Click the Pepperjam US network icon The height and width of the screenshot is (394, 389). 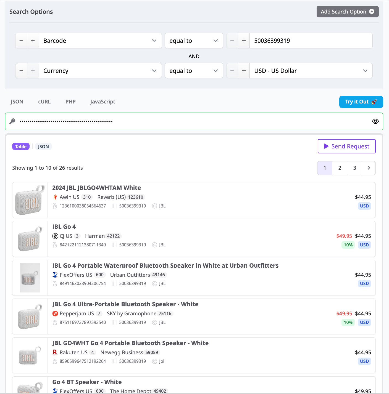pos(55,313)
